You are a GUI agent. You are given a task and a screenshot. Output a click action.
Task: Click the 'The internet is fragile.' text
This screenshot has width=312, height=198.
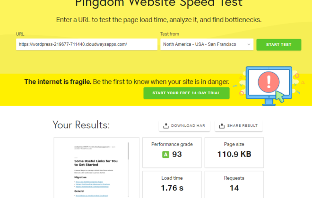tap(58, 82)
